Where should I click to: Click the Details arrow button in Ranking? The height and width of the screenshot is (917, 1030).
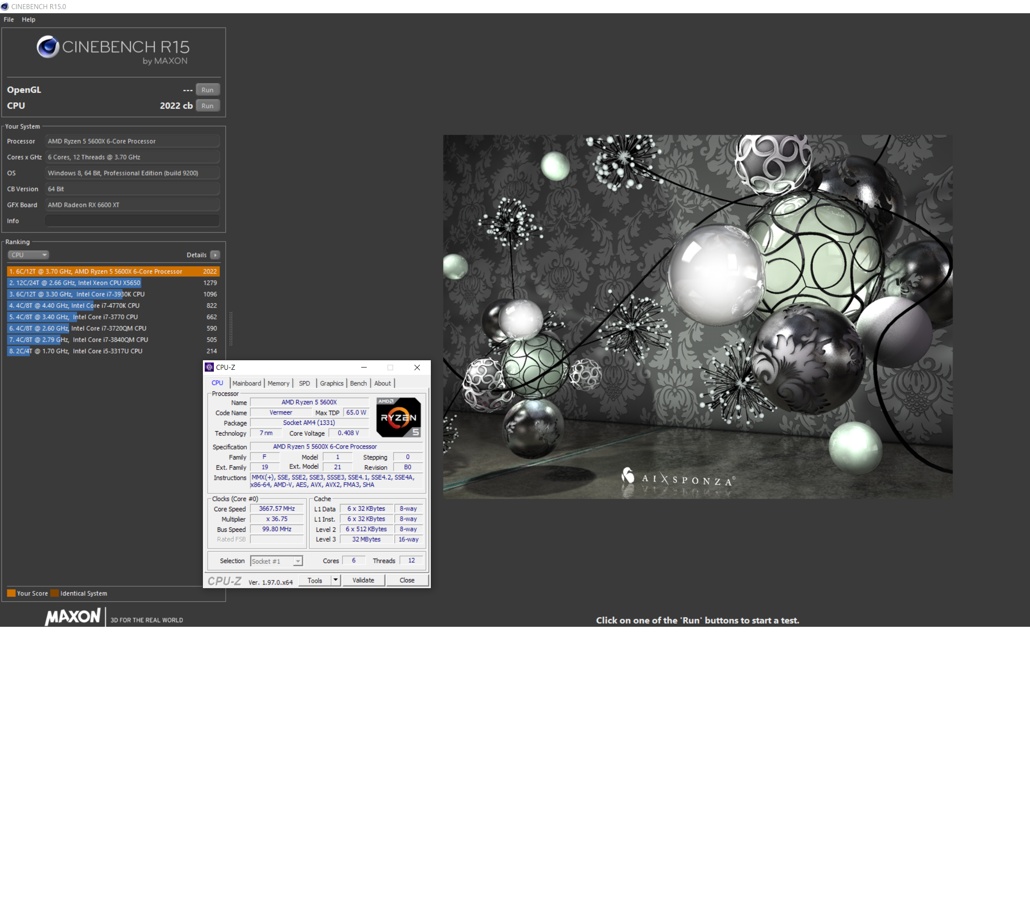click(x=215, y=255)
